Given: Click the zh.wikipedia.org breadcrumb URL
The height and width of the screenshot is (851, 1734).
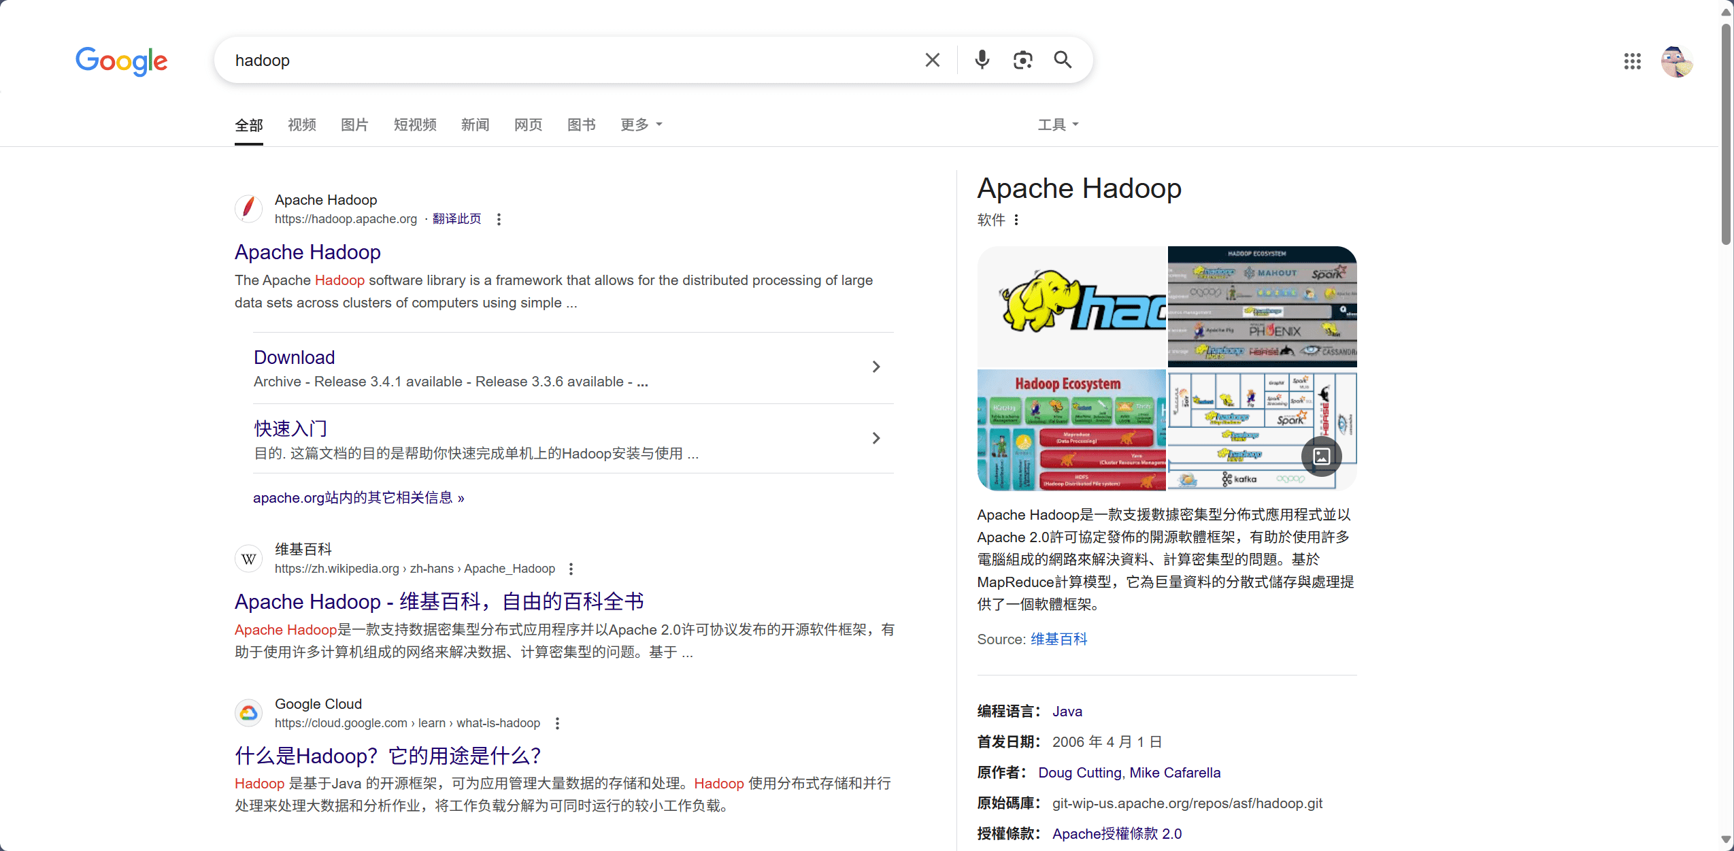Looking at the screenshot, I should tap(415, 569).
